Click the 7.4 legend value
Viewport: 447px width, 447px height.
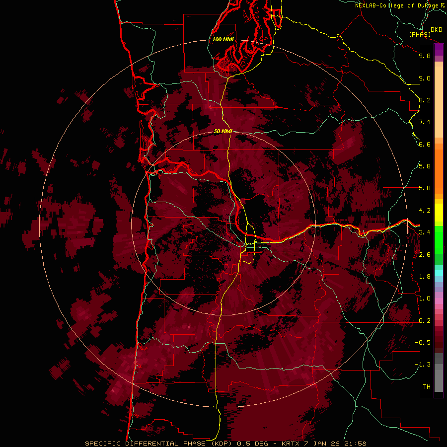pos(425,122)
